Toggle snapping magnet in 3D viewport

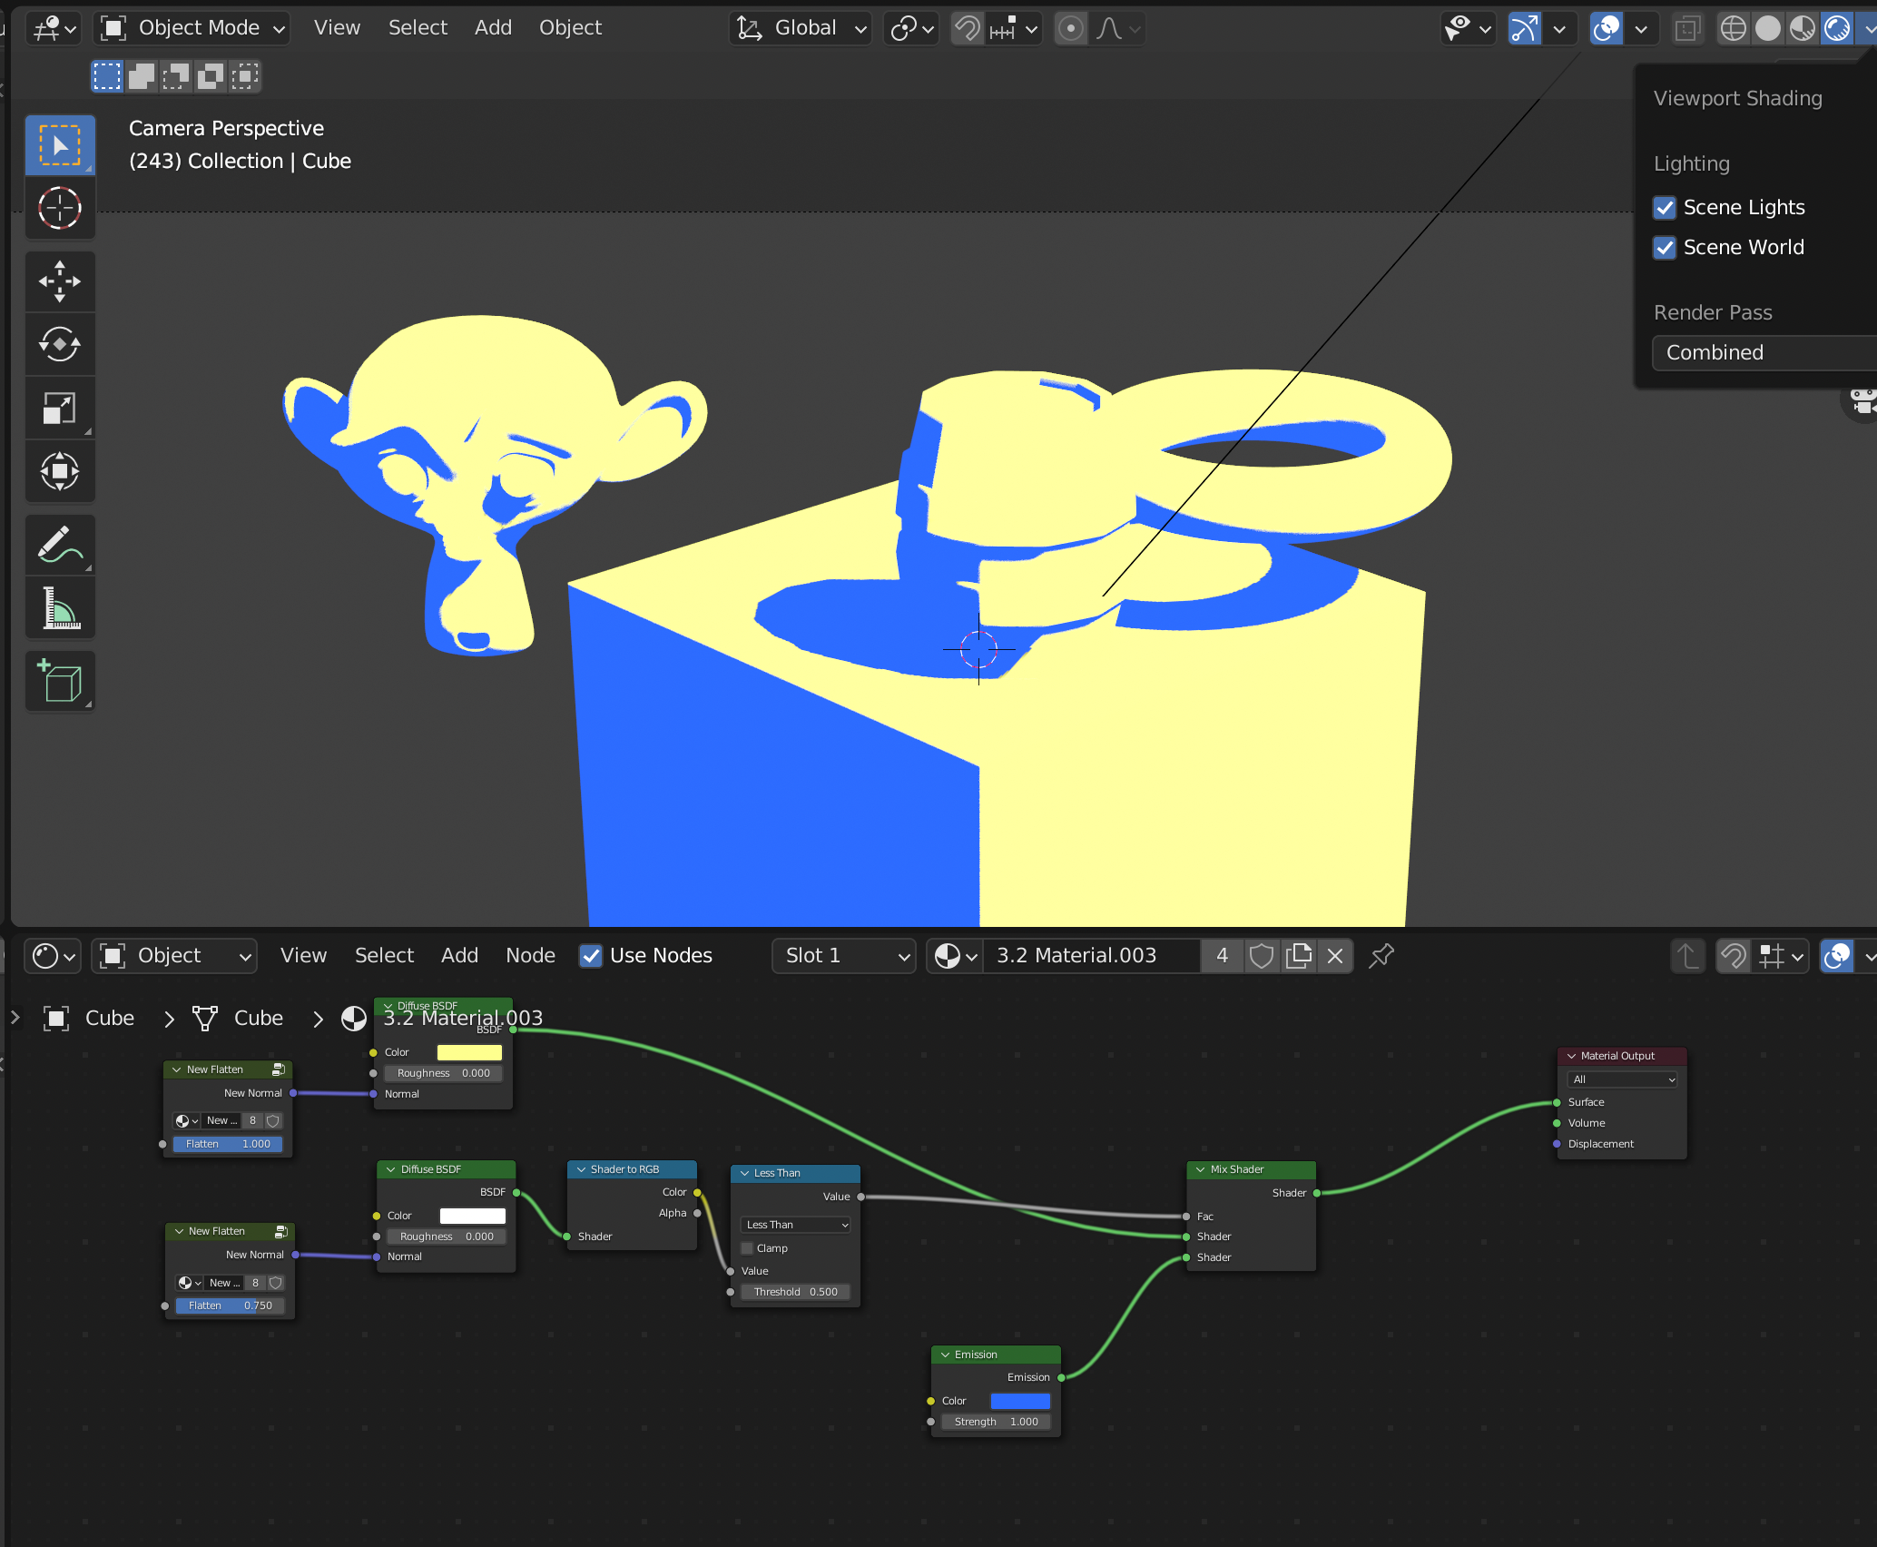click(x=968, y=29)
